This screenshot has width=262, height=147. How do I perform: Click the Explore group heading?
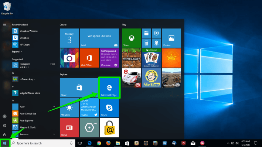pyautogui.click(x=64, y=74)
